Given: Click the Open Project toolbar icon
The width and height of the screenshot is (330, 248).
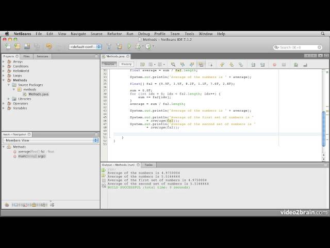Looking at the screenshot, I should (x=27, y=46).
